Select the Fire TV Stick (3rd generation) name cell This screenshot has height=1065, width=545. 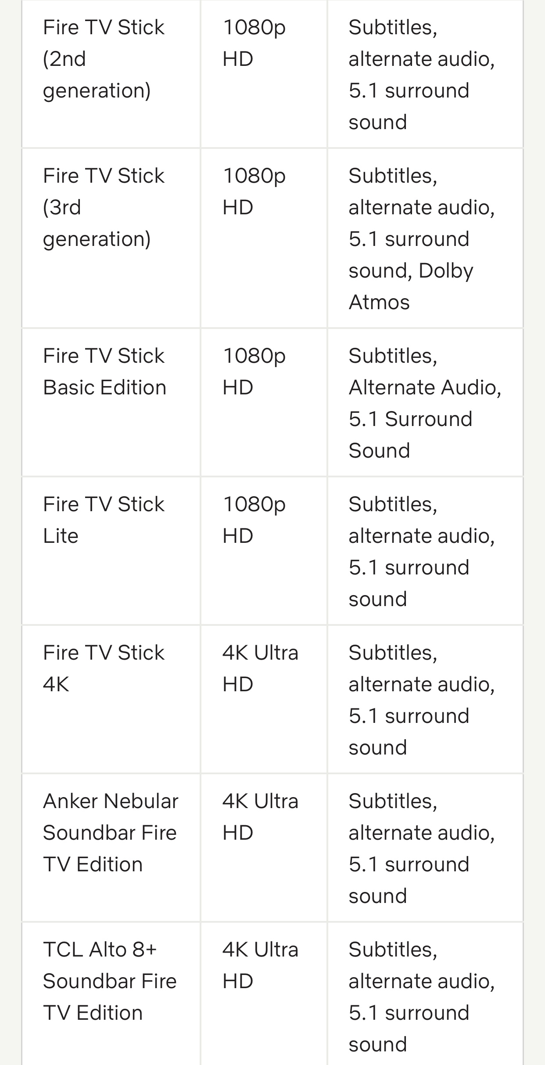(104, 207)
